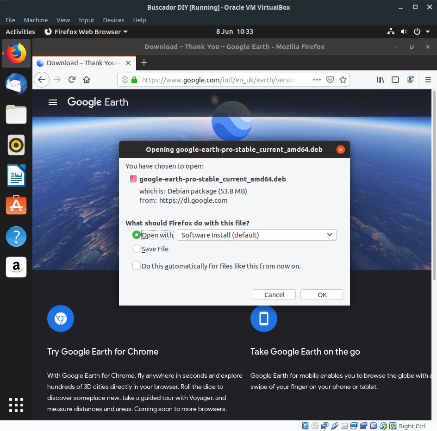Select the Open with radio option
437x431 pixels.
pos(136,235)
